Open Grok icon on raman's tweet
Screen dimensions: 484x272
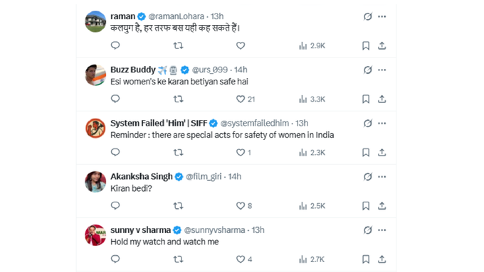[x=368, y=16]
